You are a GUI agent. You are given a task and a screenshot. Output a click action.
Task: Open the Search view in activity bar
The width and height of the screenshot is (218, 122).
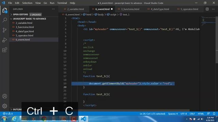(4, 20)
